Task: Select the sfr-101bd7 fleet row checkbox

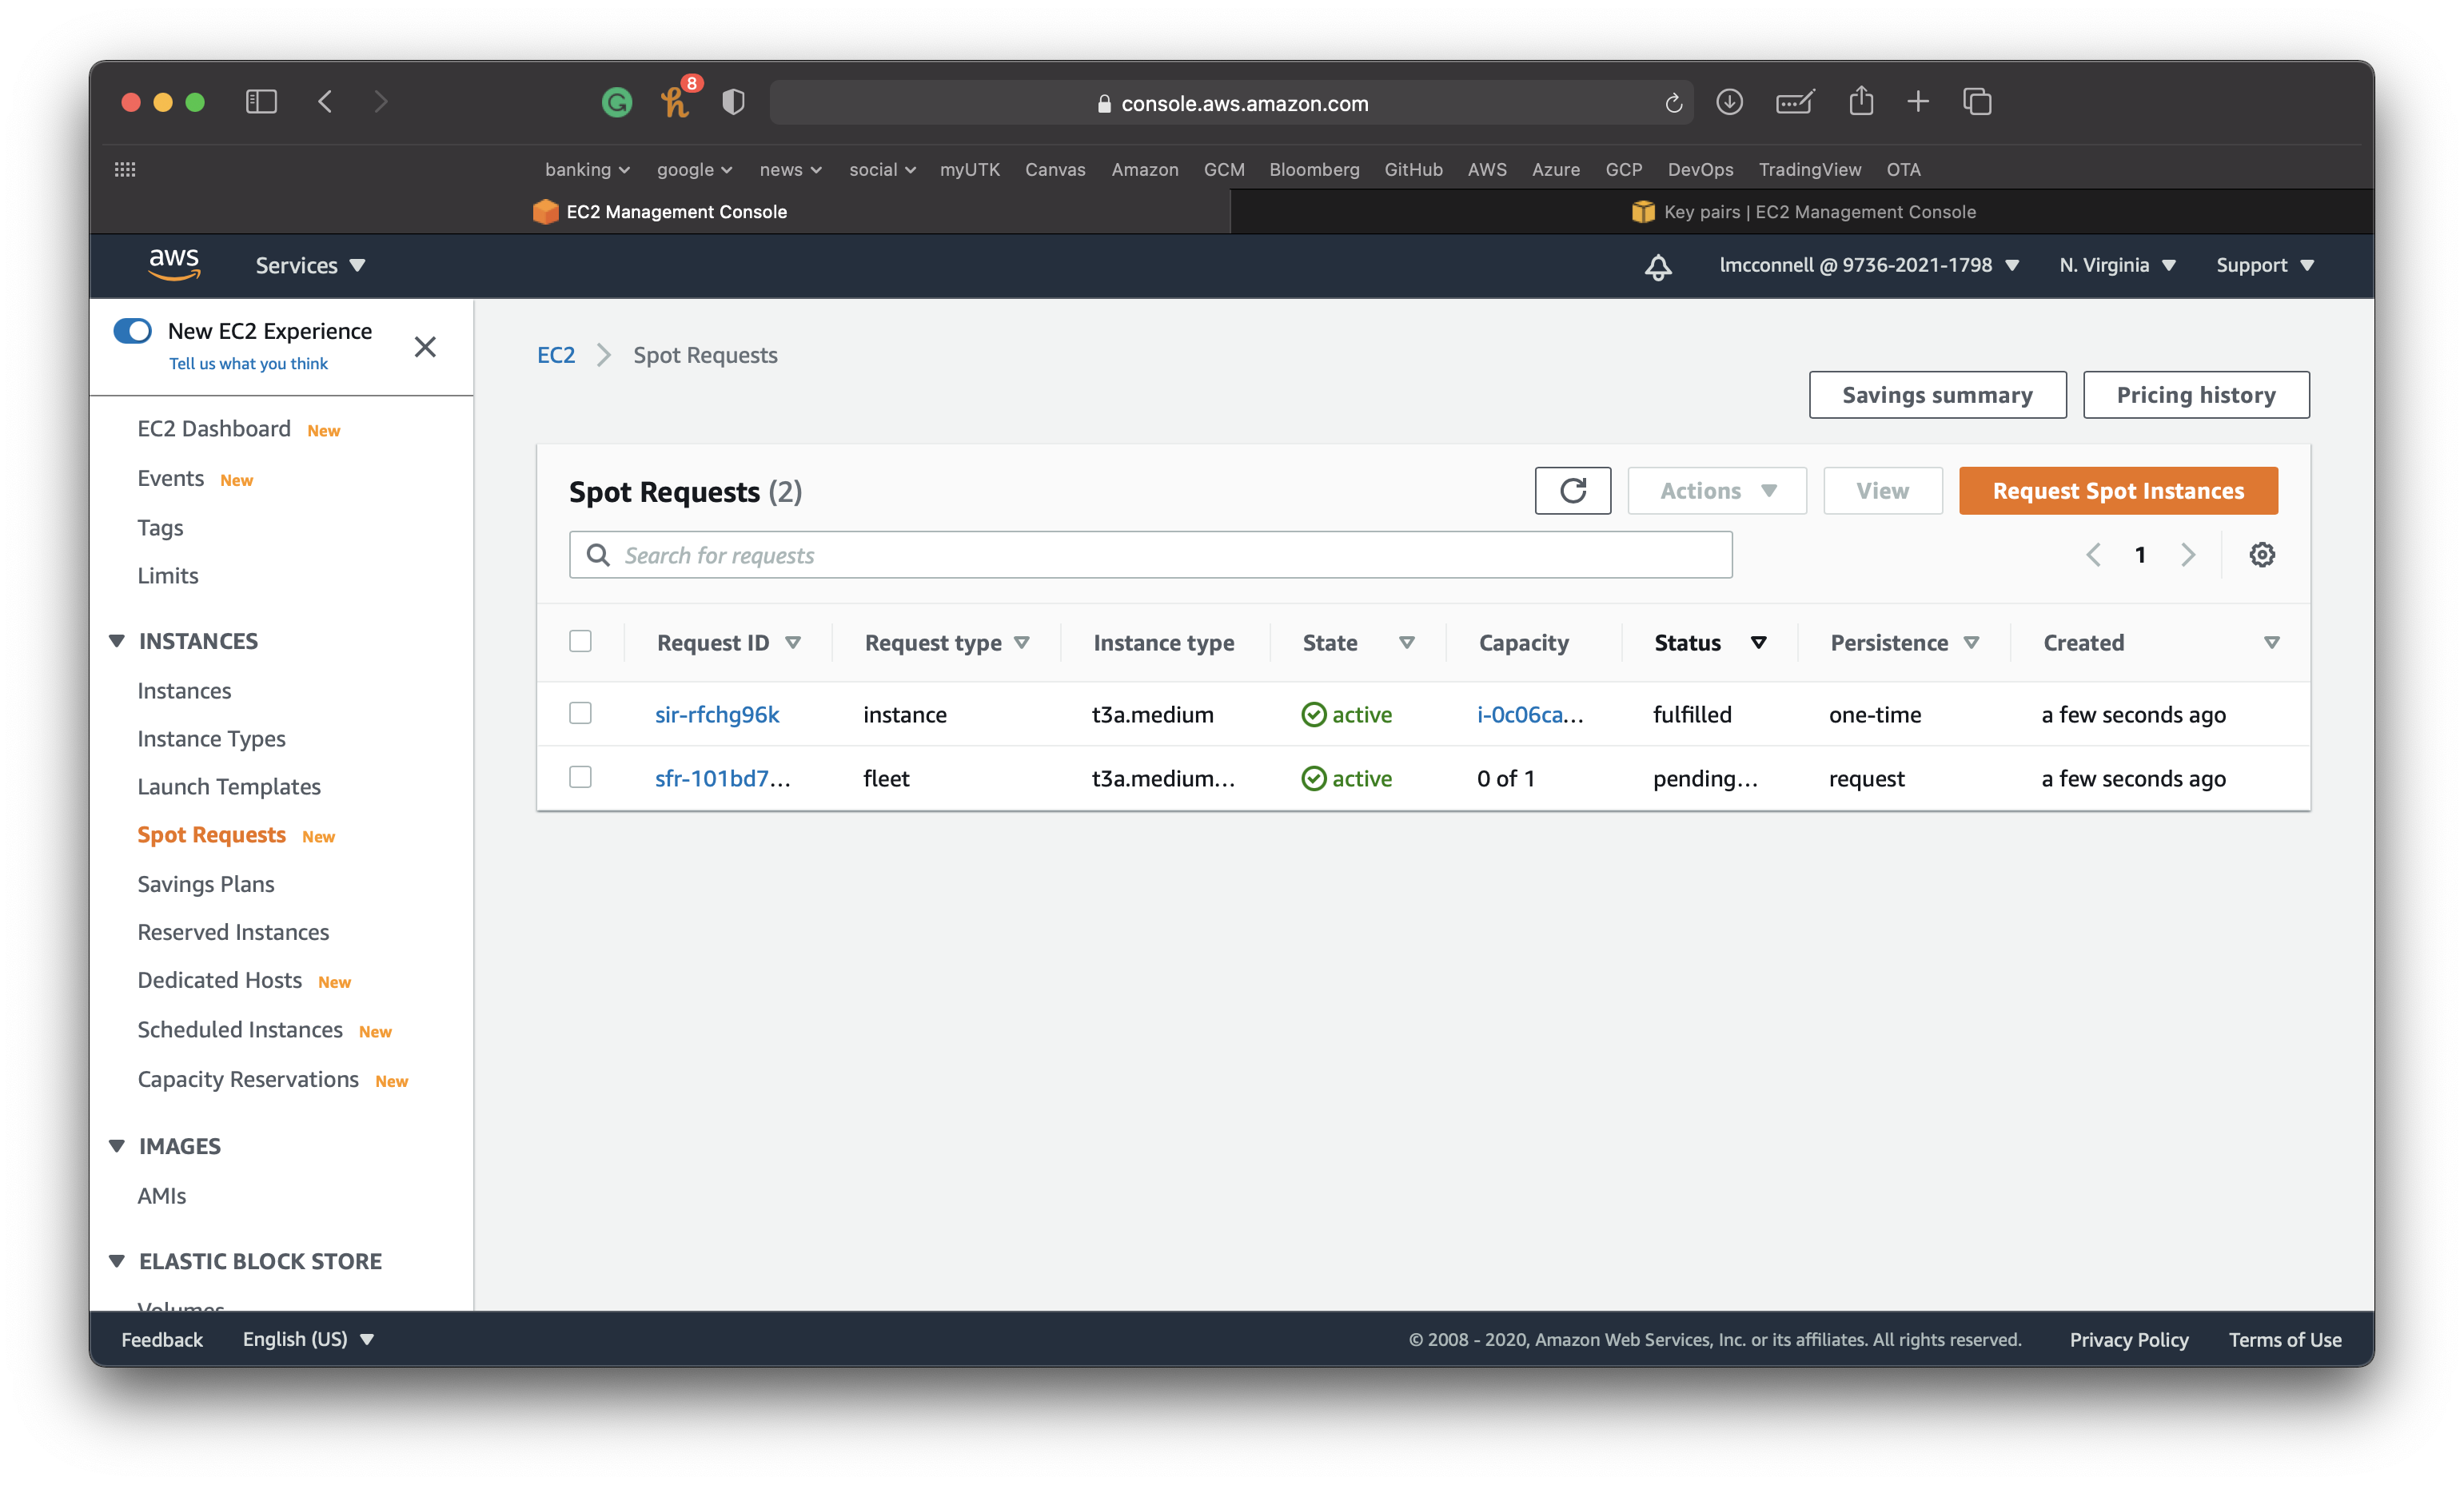Action: (x=580, y=778)
